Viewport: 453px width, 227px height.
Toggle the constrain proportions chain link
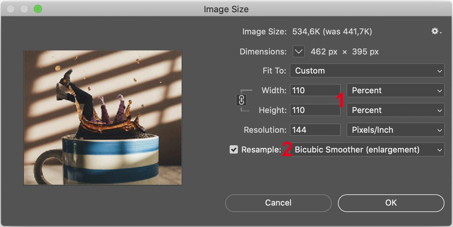click(x=241, y=100)
